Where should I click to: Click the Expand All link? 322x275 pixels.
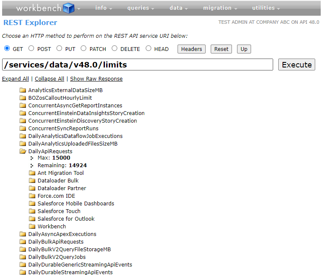point(15,79)
